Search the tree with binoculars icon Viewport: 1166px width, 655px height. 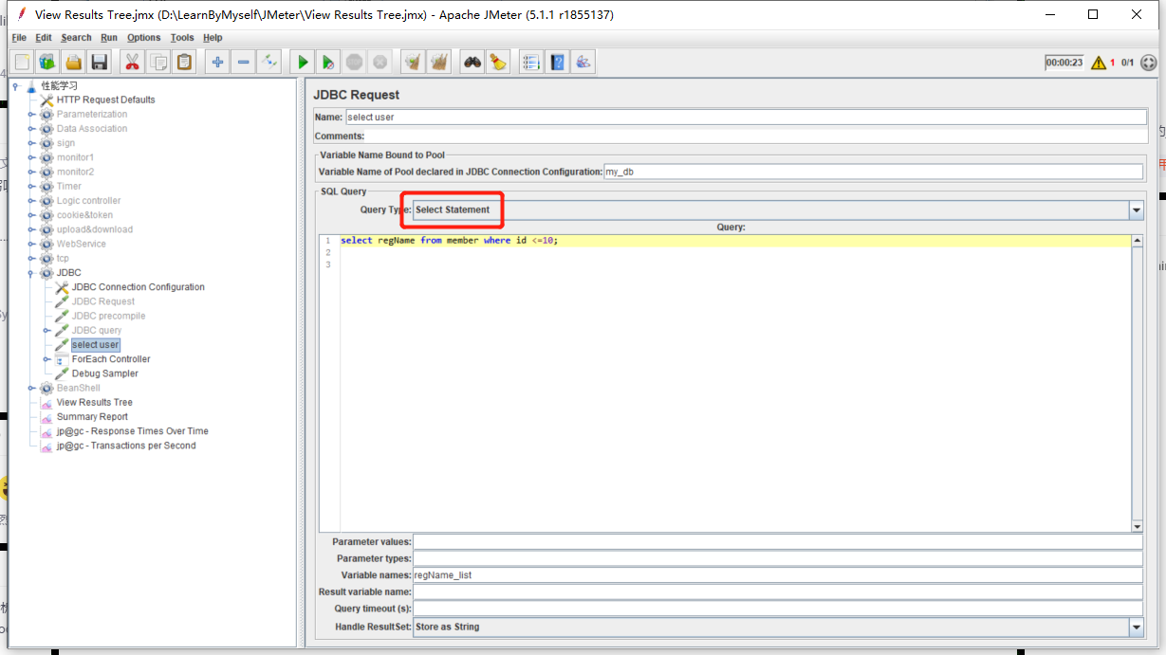coord(472,63)
